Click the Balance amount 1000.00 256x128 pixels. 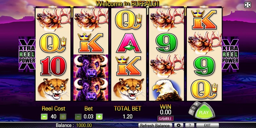pos(84,125)
